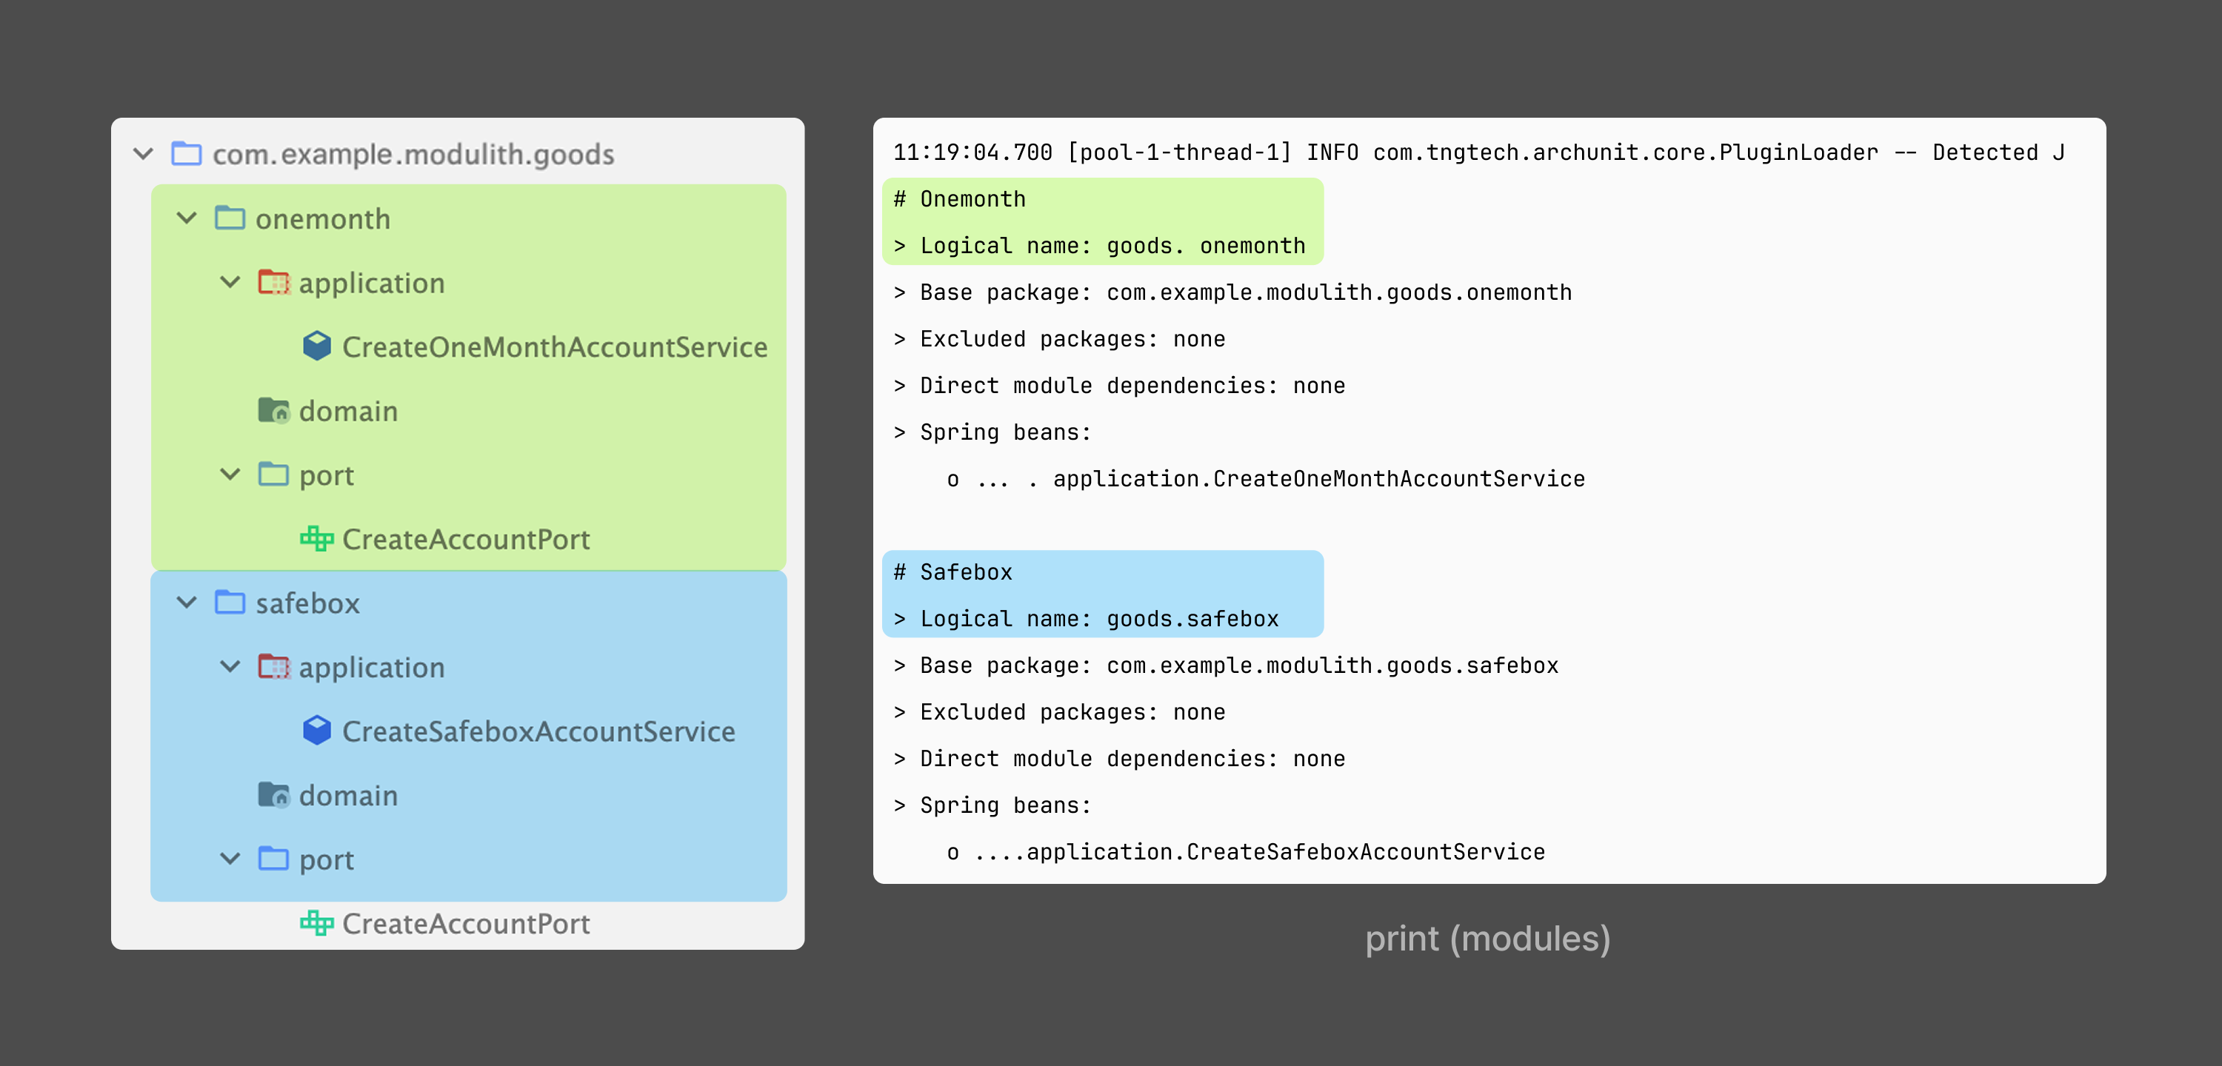
Task: Click the CreateSafeboxAccountService class icon
Action: 316,731
